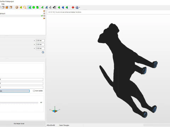
Task: Click the first green triangle after the separator
Action: point(42,7)
